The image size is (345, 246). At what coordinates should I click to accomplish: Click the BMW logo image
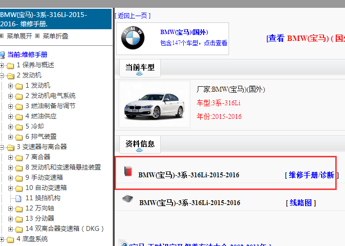[x=133, y=38]
